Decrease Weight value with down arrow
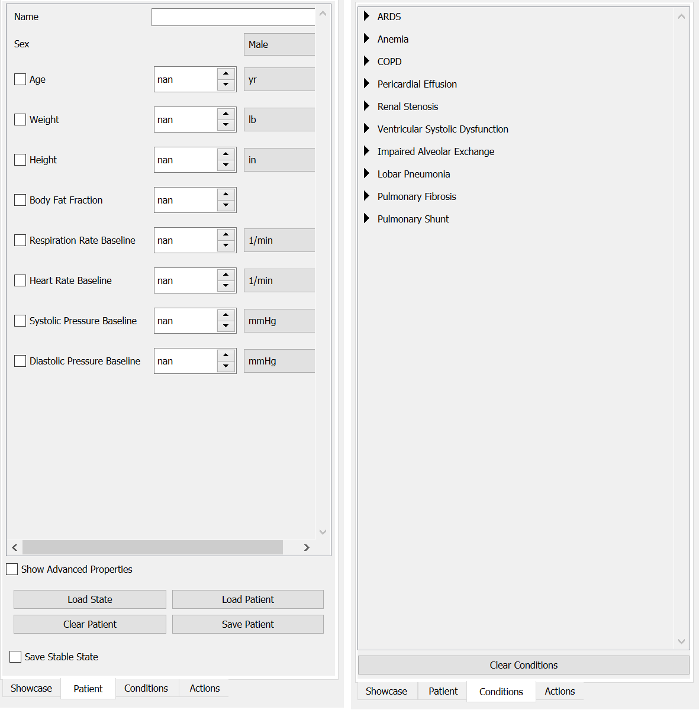699x710 pixels. click(x=226, y=125)
